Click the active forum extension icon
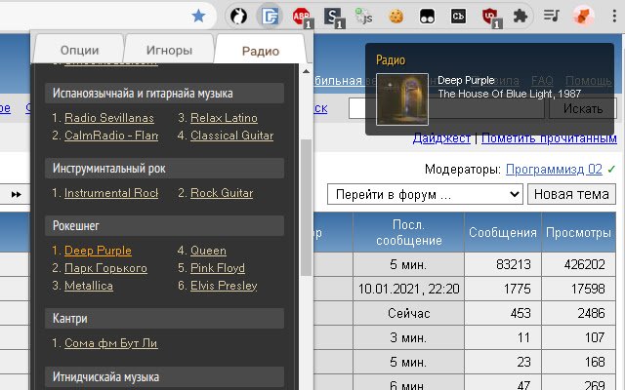This screenshot has height=390, width=625. coord(270,16)
